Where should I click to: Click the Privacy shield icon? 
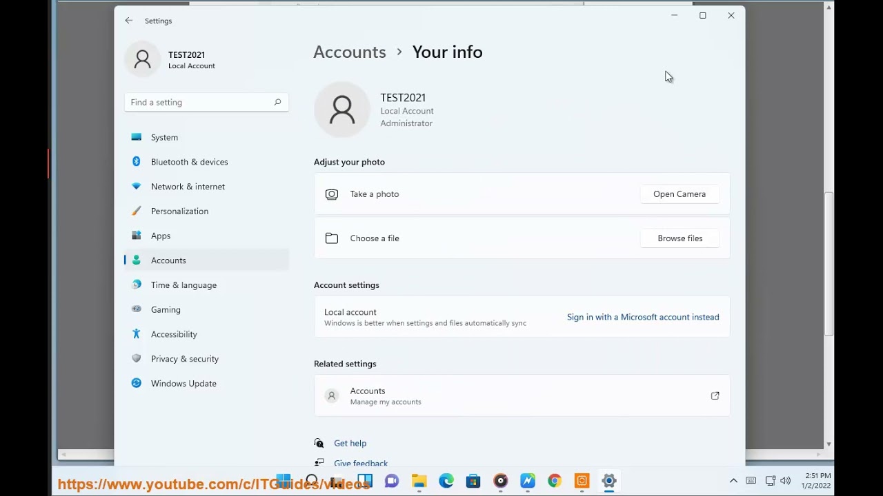pyautogui.click(x=137, y=359)
